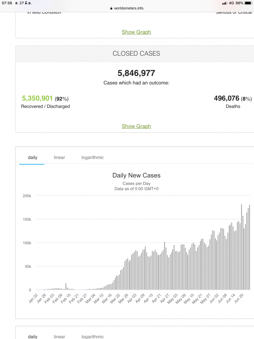254x339 pixels.
Task: Click the Recovered / Discharged label
Action: pyautogui.click(x=45, y=106)
